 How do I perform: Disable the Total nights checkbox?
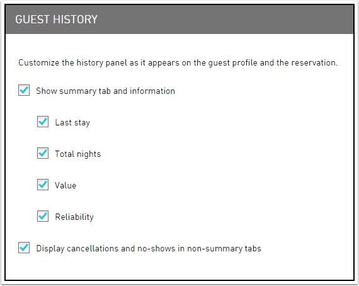pos(43,153)
